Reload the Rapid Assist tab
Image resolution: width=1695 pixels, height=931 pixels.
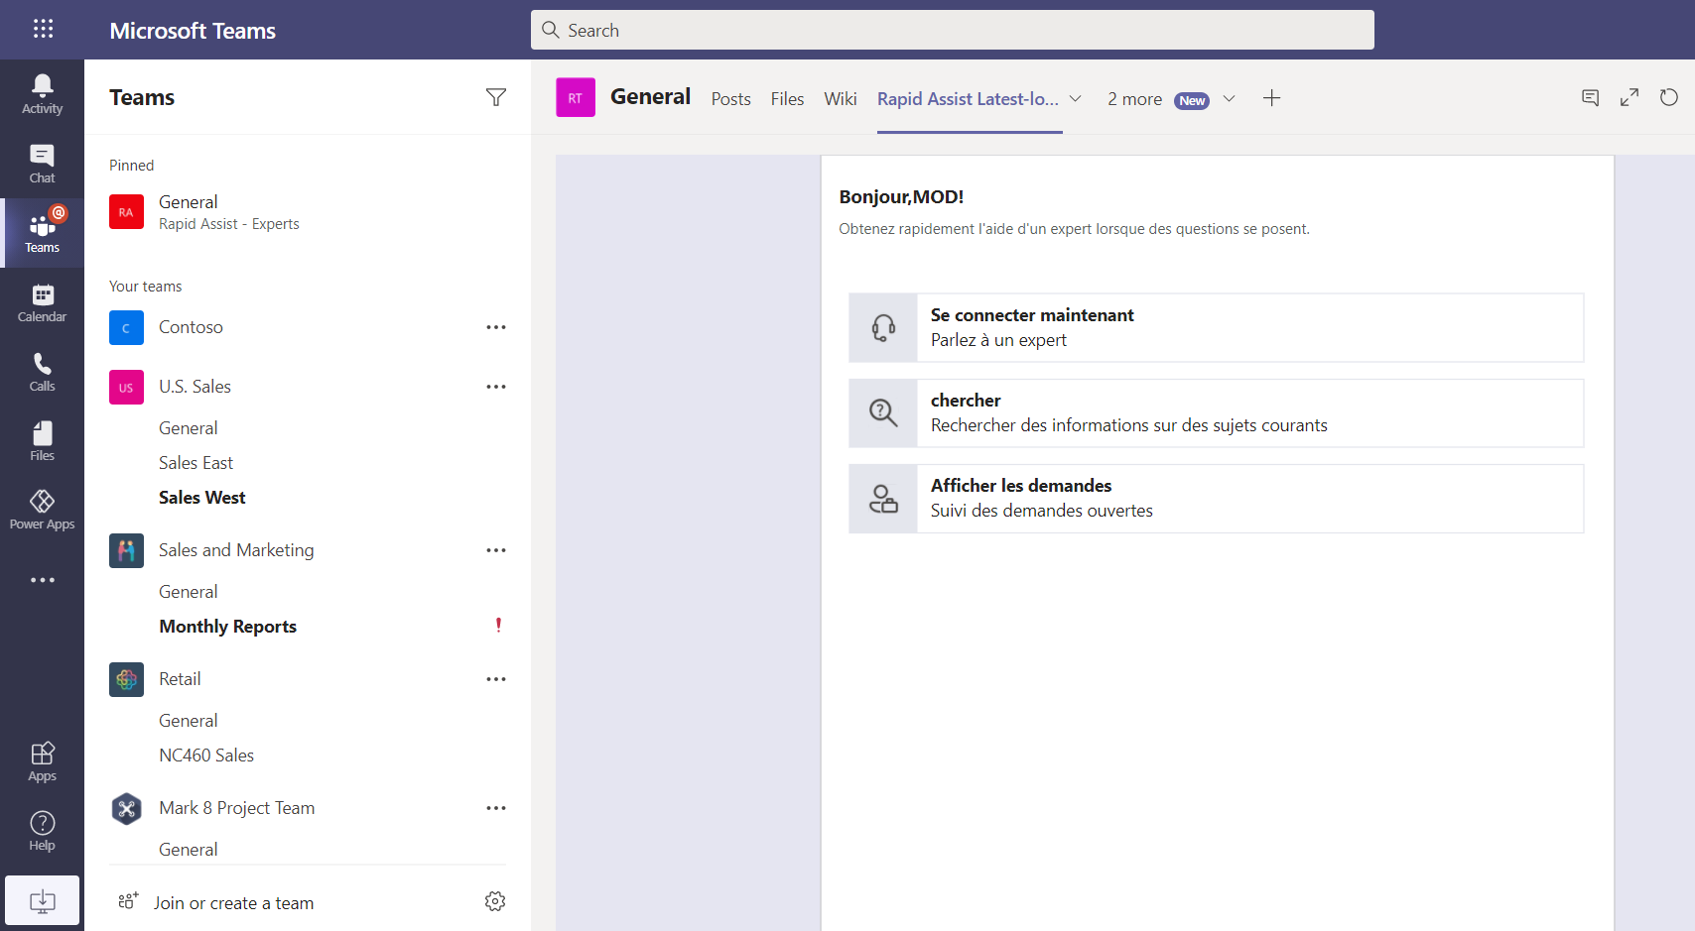[1669, 97]
